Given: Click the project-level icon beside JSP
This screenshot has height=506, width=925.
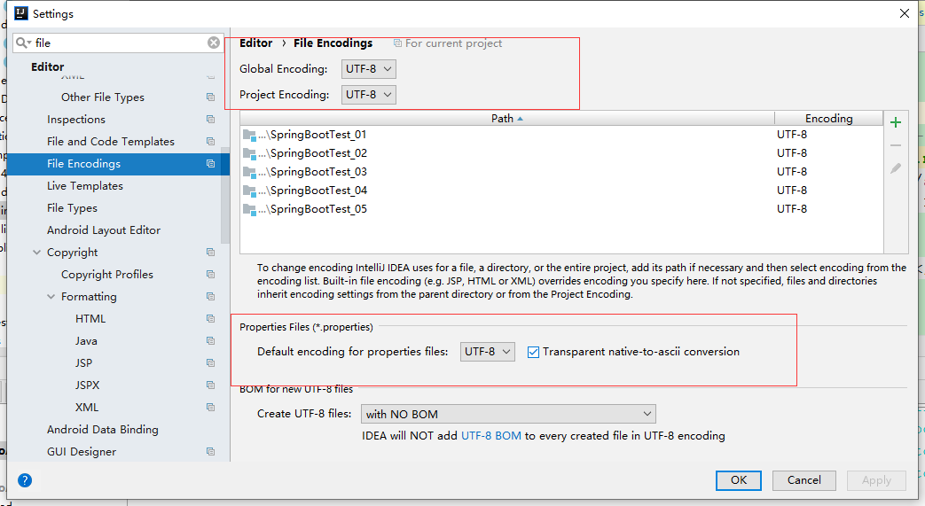Looking at the screenshot, I should click(x=210, y=362).
